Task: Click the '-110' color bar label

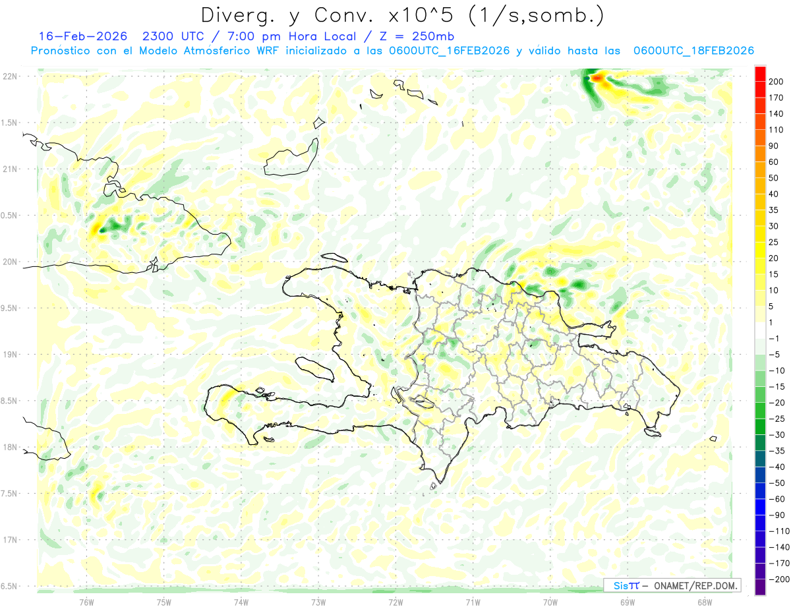Action: click(779, 531)
